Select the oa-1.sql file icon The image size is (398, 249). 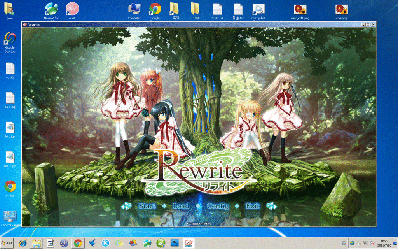pos(10,100)
